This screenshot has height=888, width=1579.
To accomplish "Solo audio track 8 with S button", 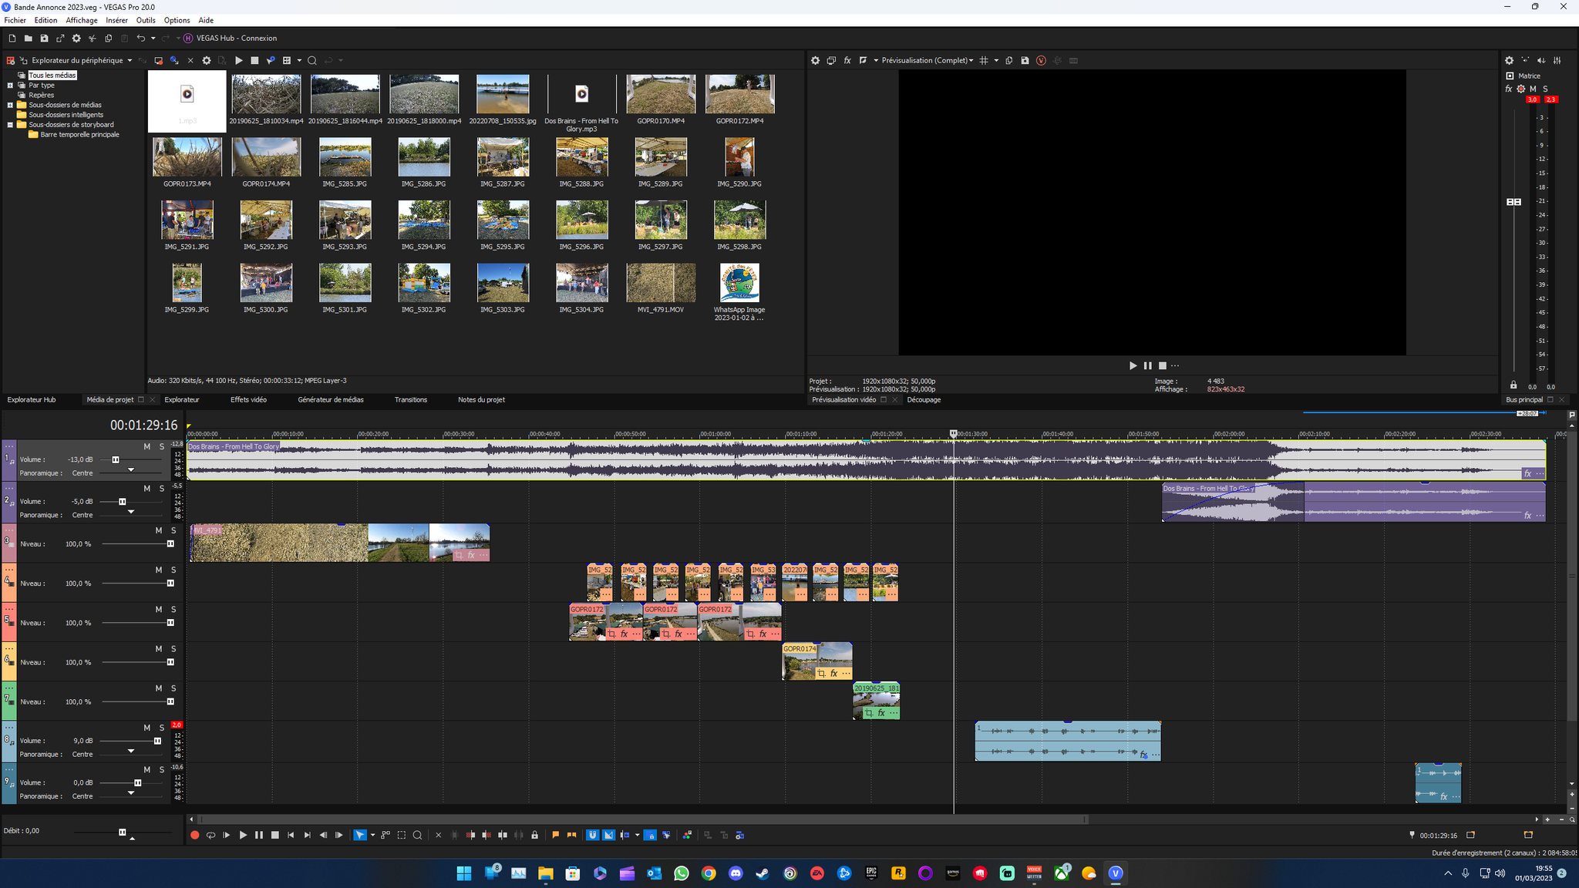I will 161,728.
